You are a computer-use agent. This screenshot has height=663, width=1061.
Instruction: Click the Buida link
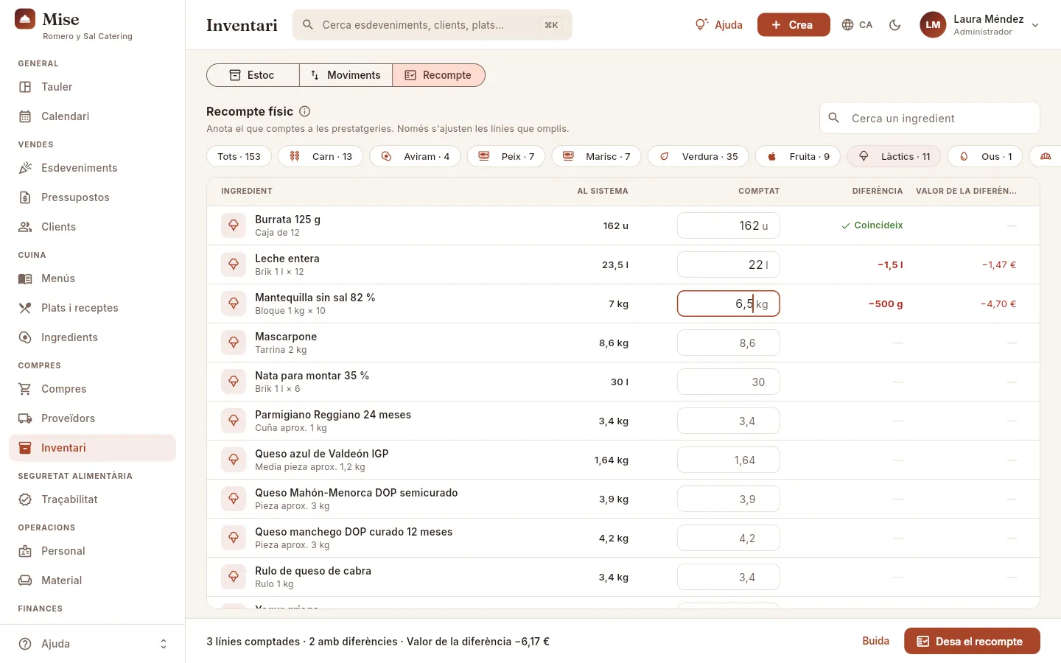click(876, 641)
